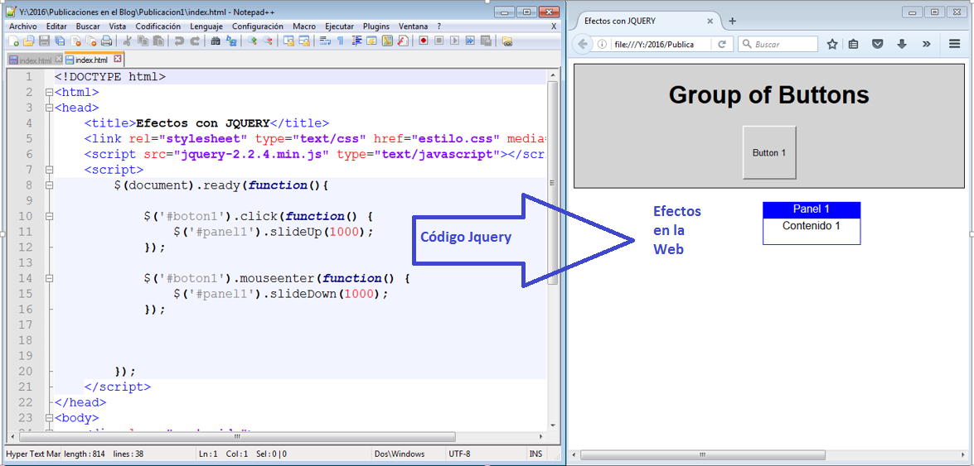Open Find with the binoculars icon
The width and height of the screenshot is (974, 466).
(216, 41)
